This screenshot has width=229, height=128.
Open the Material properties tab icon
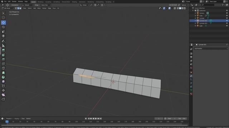point(191,94)
